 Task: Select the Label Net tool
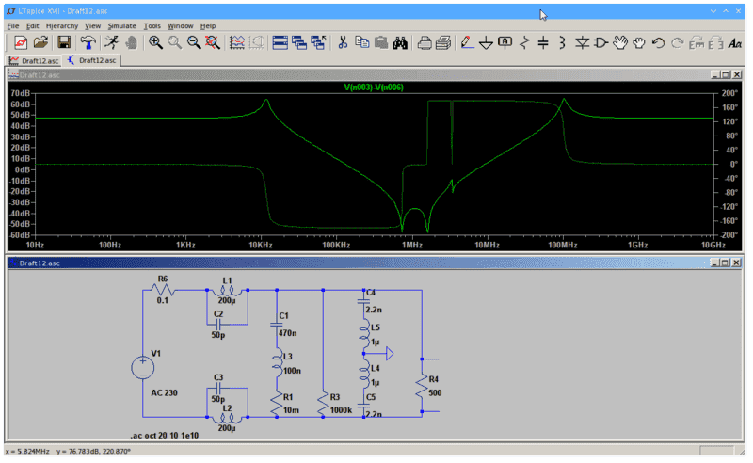[505, 42]
